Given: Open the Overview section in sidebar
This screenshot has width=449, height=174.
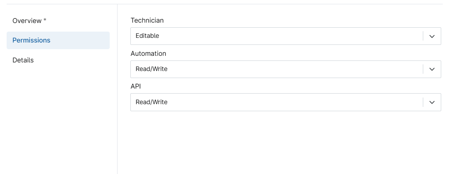Looking at the screenshot, I should (x=29, y=21).
